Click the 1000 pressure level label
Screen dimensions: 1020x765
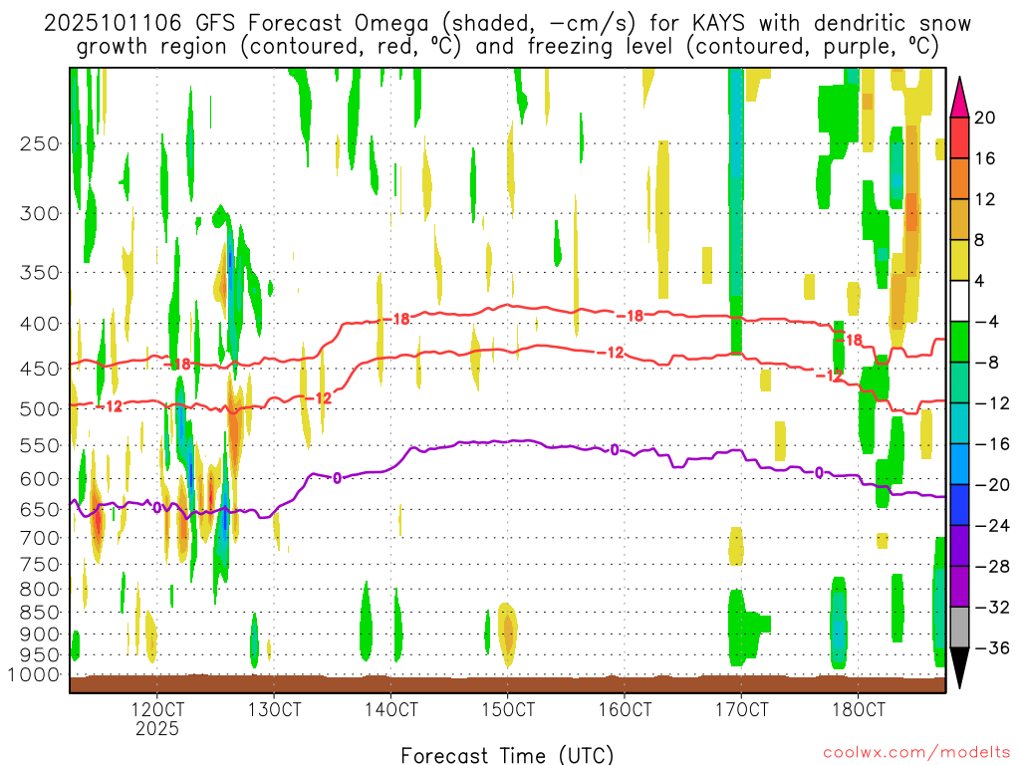click(x=34, y=675)
